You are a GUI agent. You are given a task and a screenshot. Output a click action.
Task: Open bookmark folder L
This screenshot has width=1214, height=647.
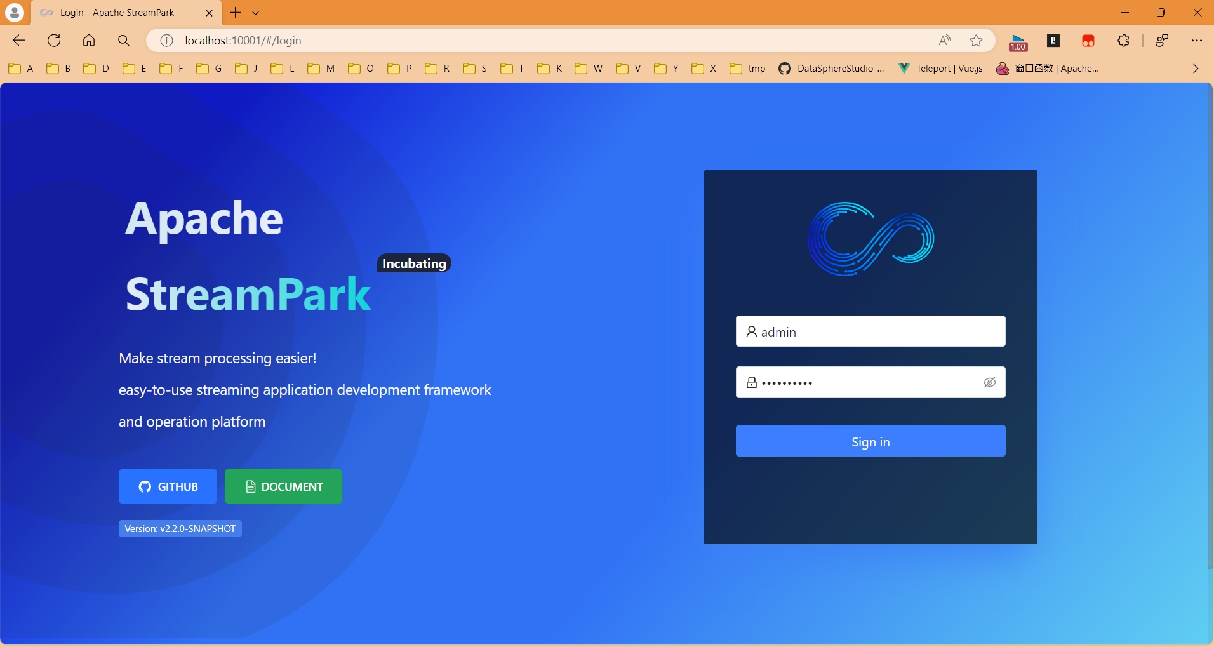click(283, 69)
